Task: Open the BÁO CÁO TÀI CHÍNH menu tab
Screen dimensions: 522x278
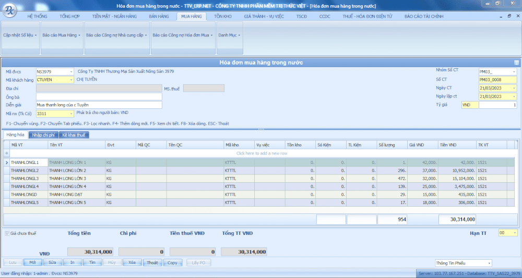Action: point(424,16)
